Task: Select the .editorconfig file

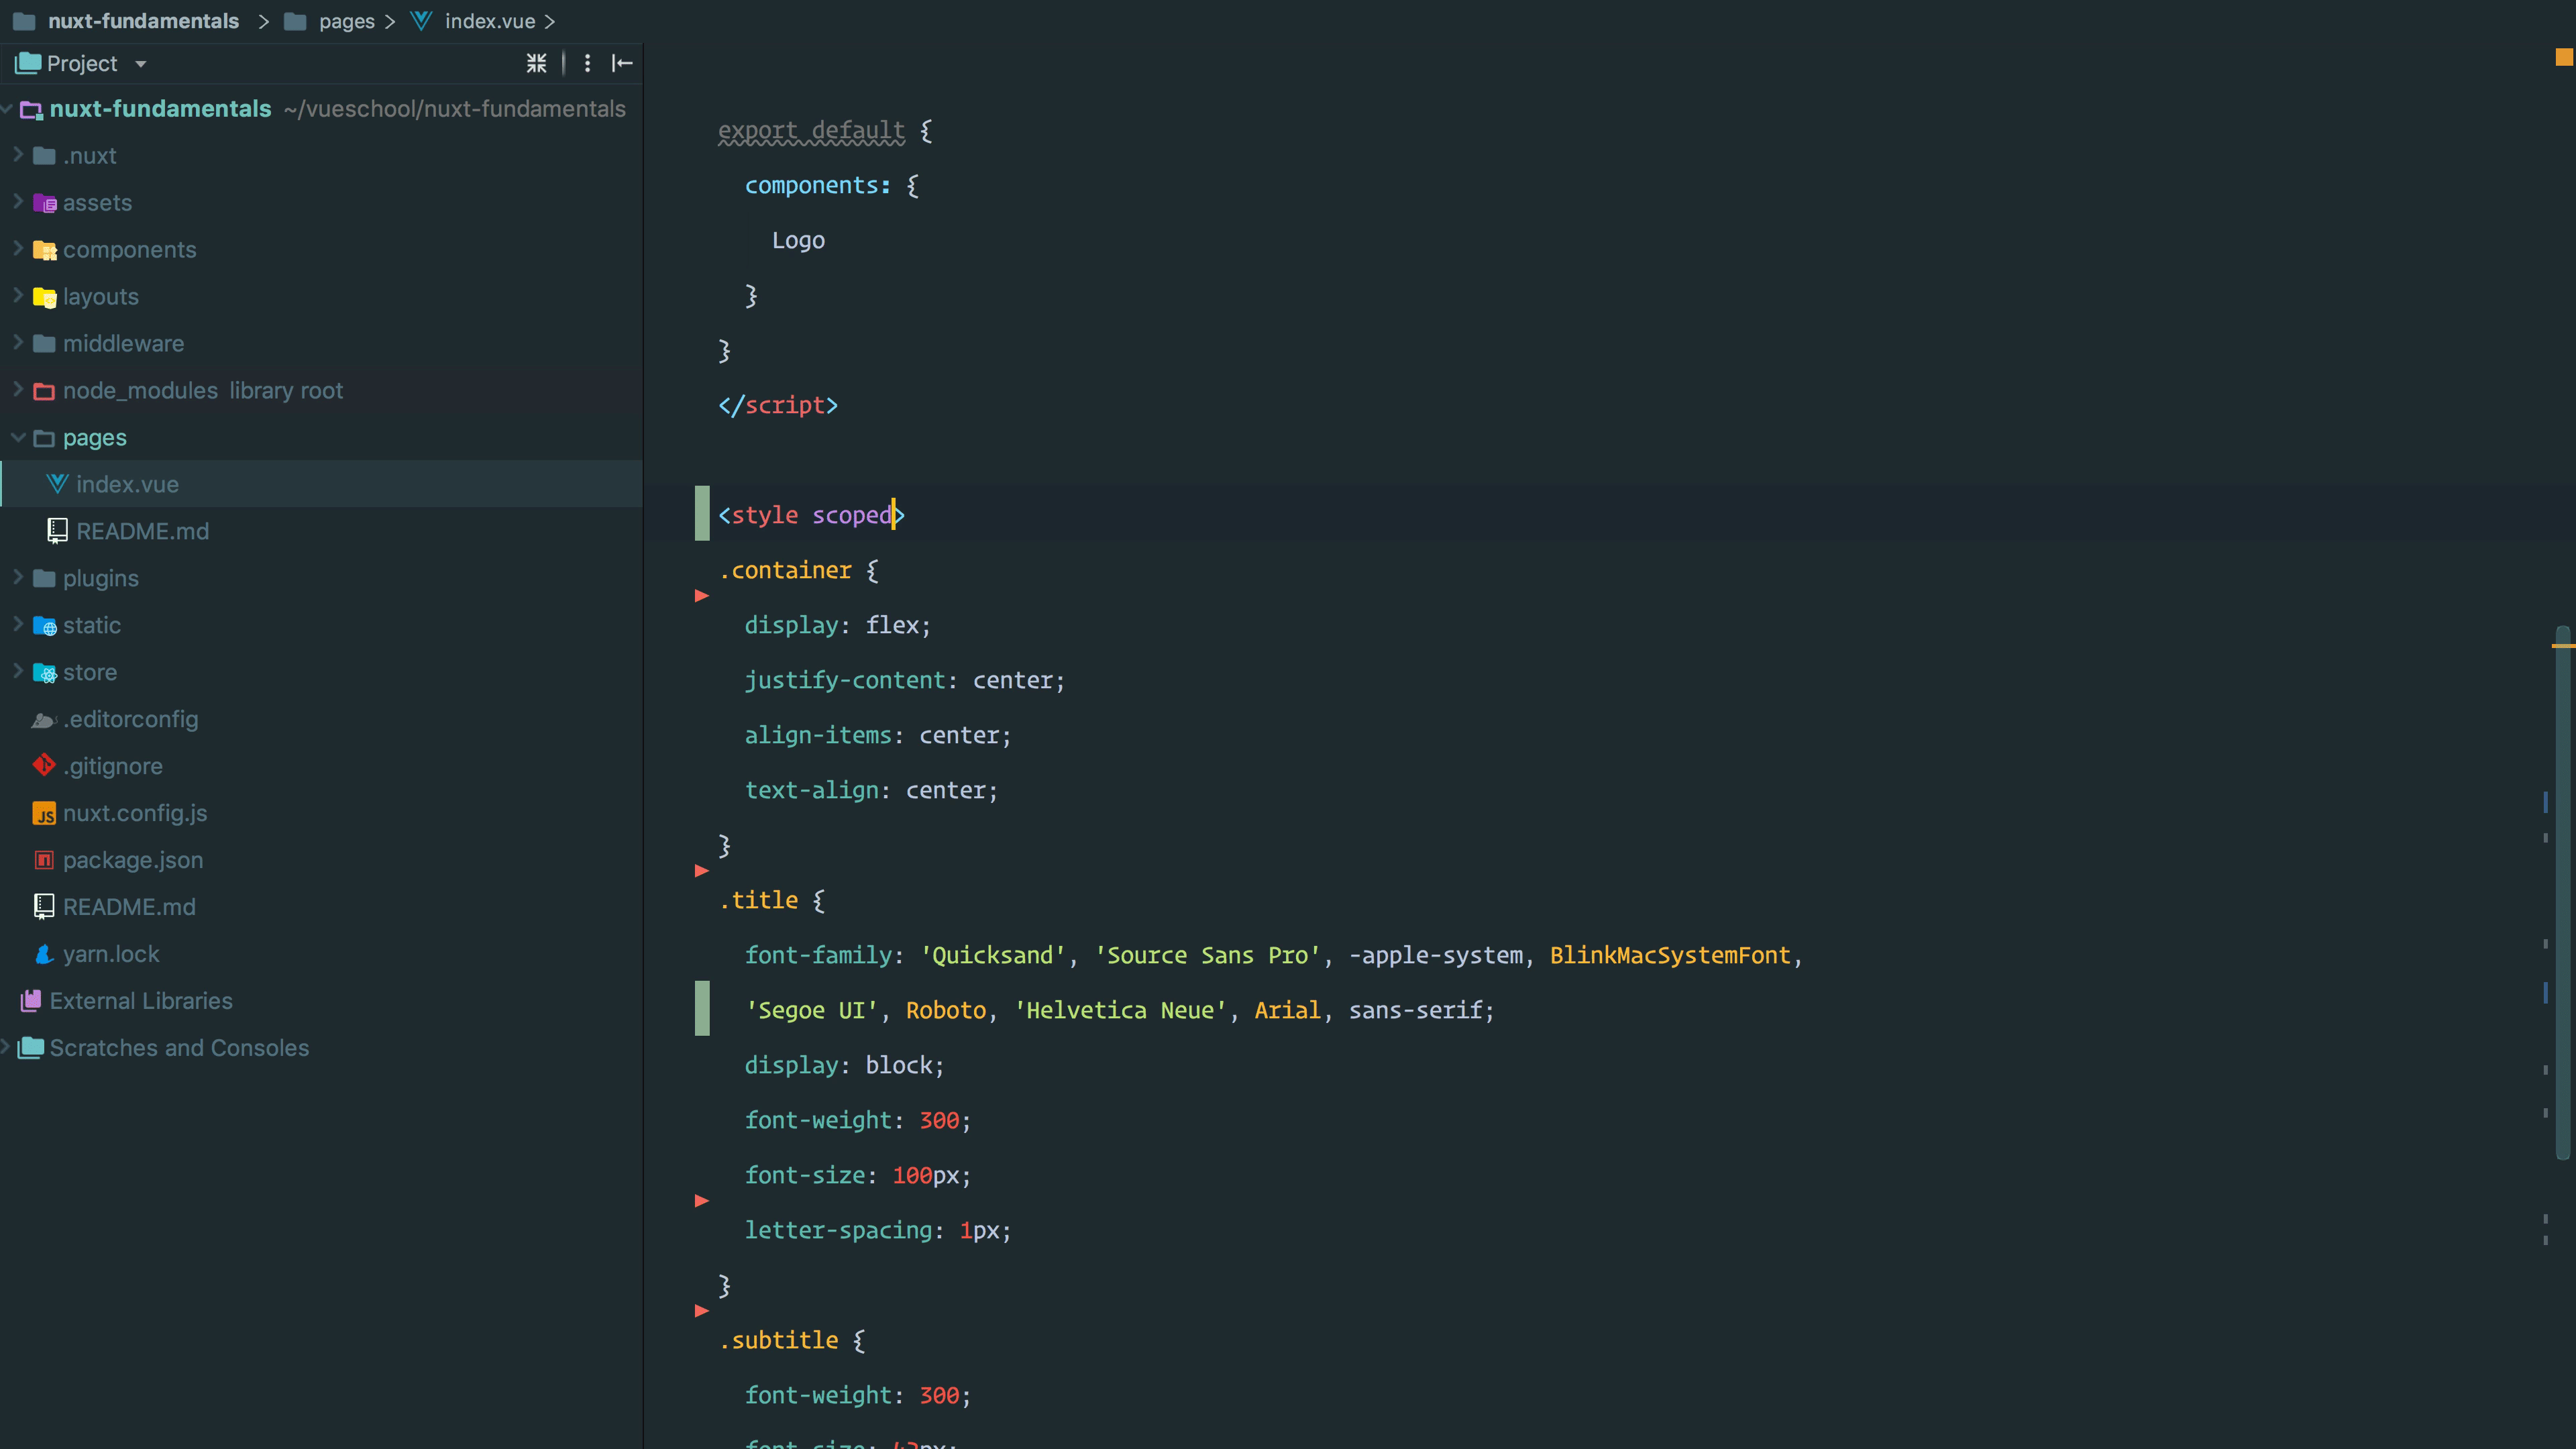Action: coord(130,719)
